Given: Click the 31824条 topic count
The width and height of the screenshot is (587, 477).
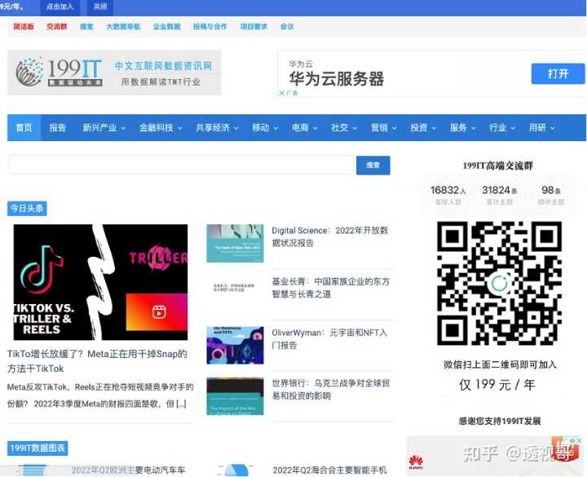Looking at the screenshot, I should click(x=500, y=190).
